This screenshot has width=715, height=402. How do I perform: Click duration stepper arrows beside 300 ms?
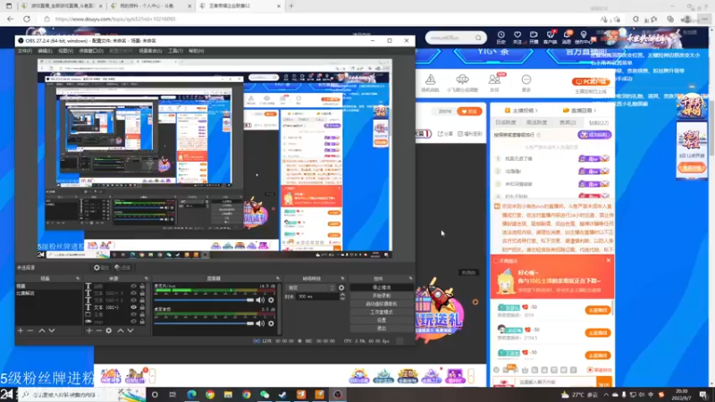[342, 297]
